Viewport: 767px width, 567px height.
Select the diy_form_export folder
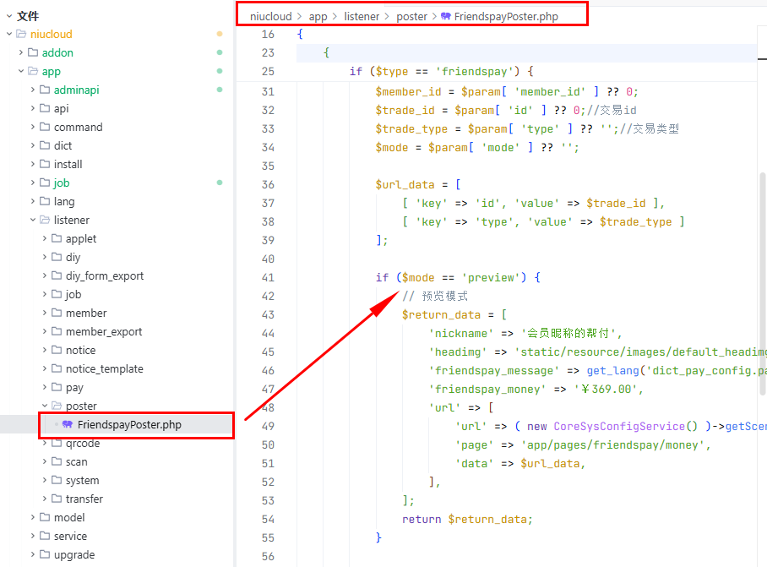[104, 276]
